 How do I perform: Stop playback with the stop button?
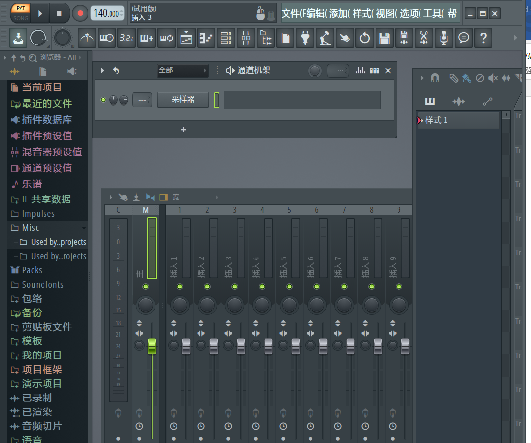click(59, 13)
